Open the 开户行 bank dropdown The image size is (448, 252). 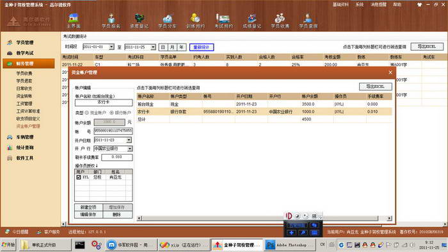click(x=130, y=149)
